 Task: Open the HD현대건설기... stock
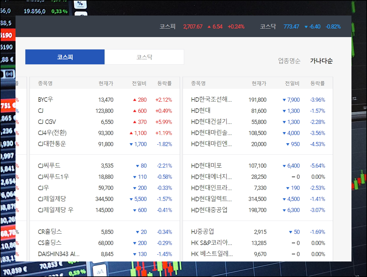tap(211, 122)
